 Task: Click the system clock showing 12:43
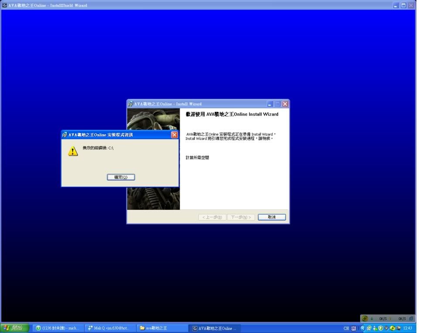pyautogui.click(x=408, y=328)
